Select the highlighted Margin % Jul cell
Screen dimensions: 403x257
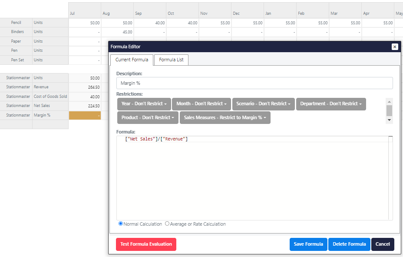(x=85, y=116)
